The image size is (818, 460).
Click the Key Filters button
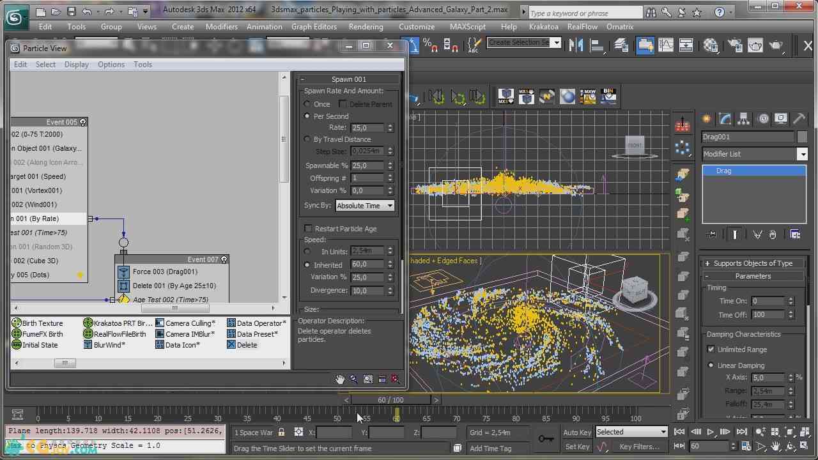(x=640, y=447)
